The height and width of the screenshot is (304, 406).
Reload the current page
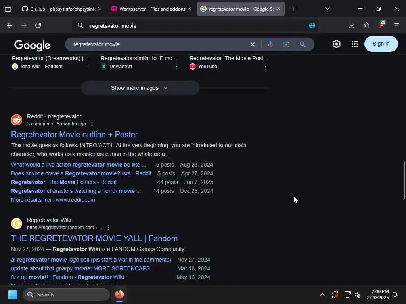coord(38,25)
